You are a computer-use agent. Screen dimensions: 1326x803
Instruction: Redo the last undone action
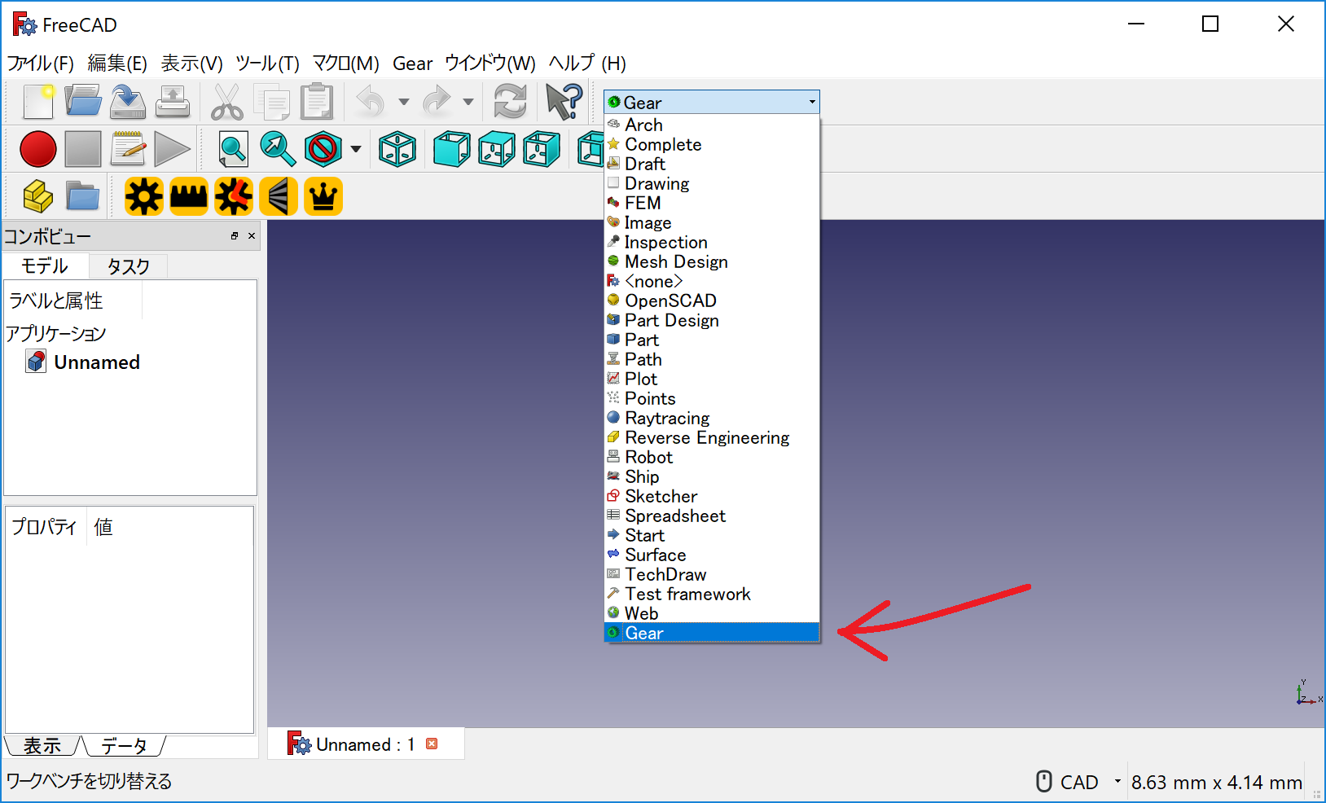coord(437,102)
